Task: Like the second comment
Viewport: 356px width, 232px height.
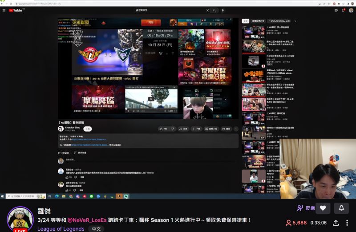Action: tap(67, 190)
